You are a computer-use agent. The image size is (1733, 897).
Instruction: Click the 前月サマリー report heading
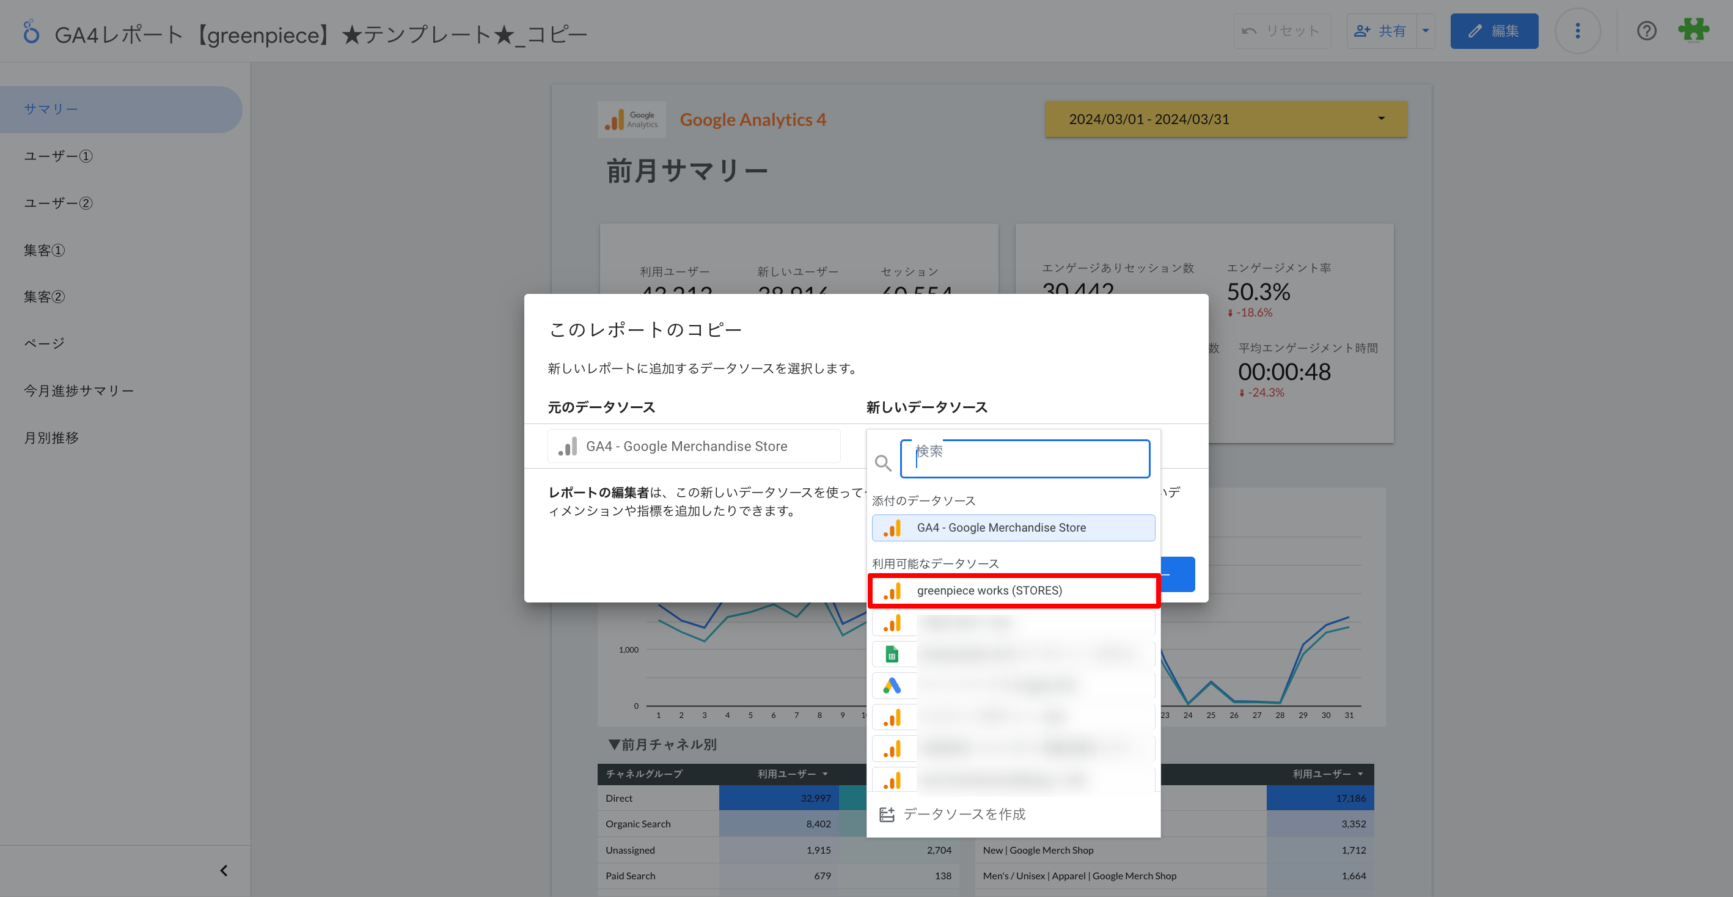[x=687, y=171]
